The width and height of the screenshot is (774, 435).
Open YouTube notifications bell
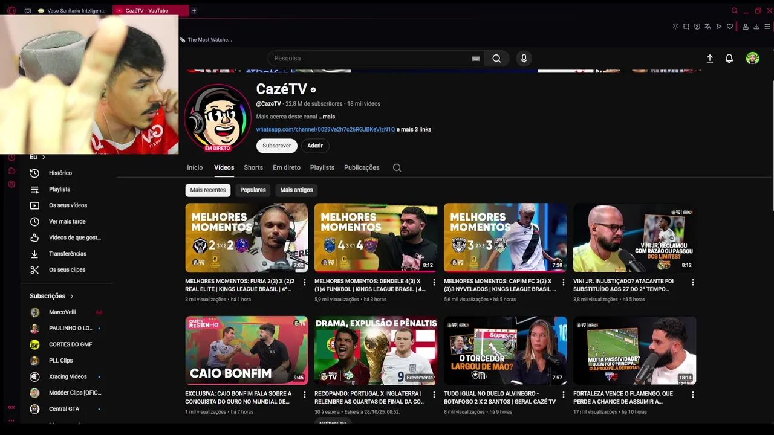click(729, 59)
